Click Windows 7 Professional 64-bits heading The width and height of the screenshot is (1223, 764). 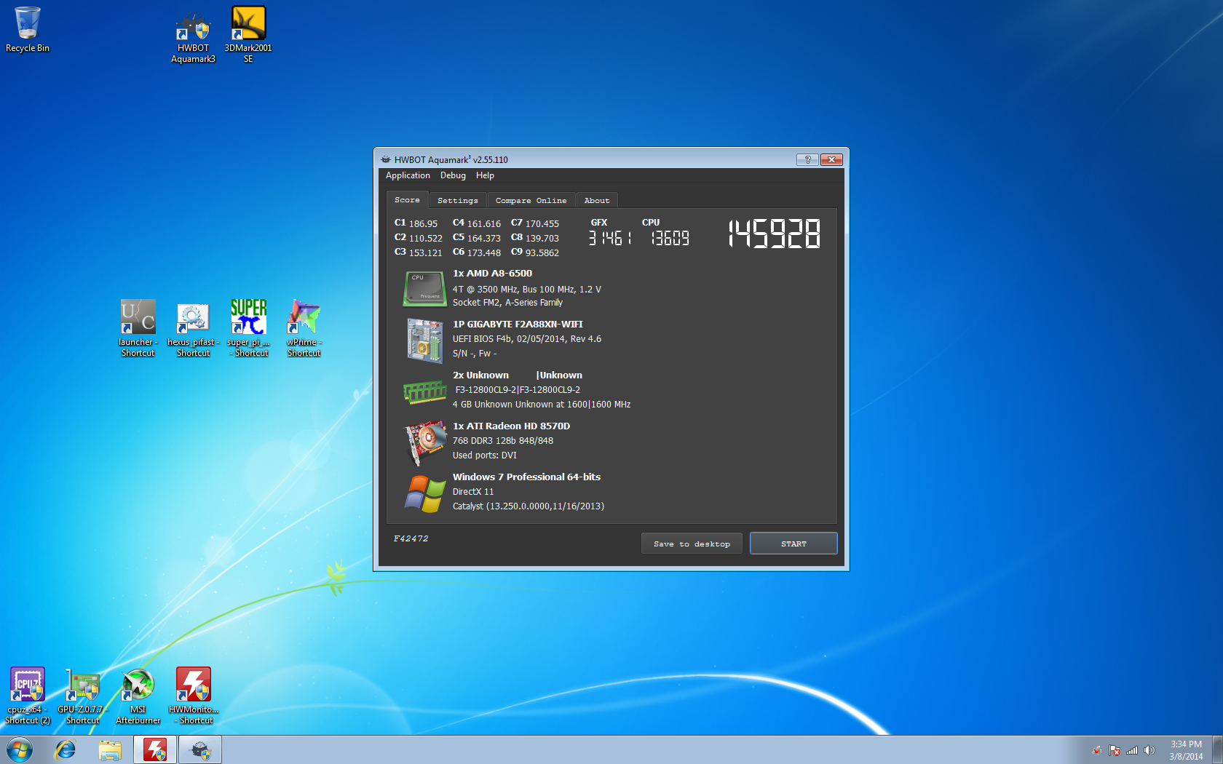click(x=526, y=477)
